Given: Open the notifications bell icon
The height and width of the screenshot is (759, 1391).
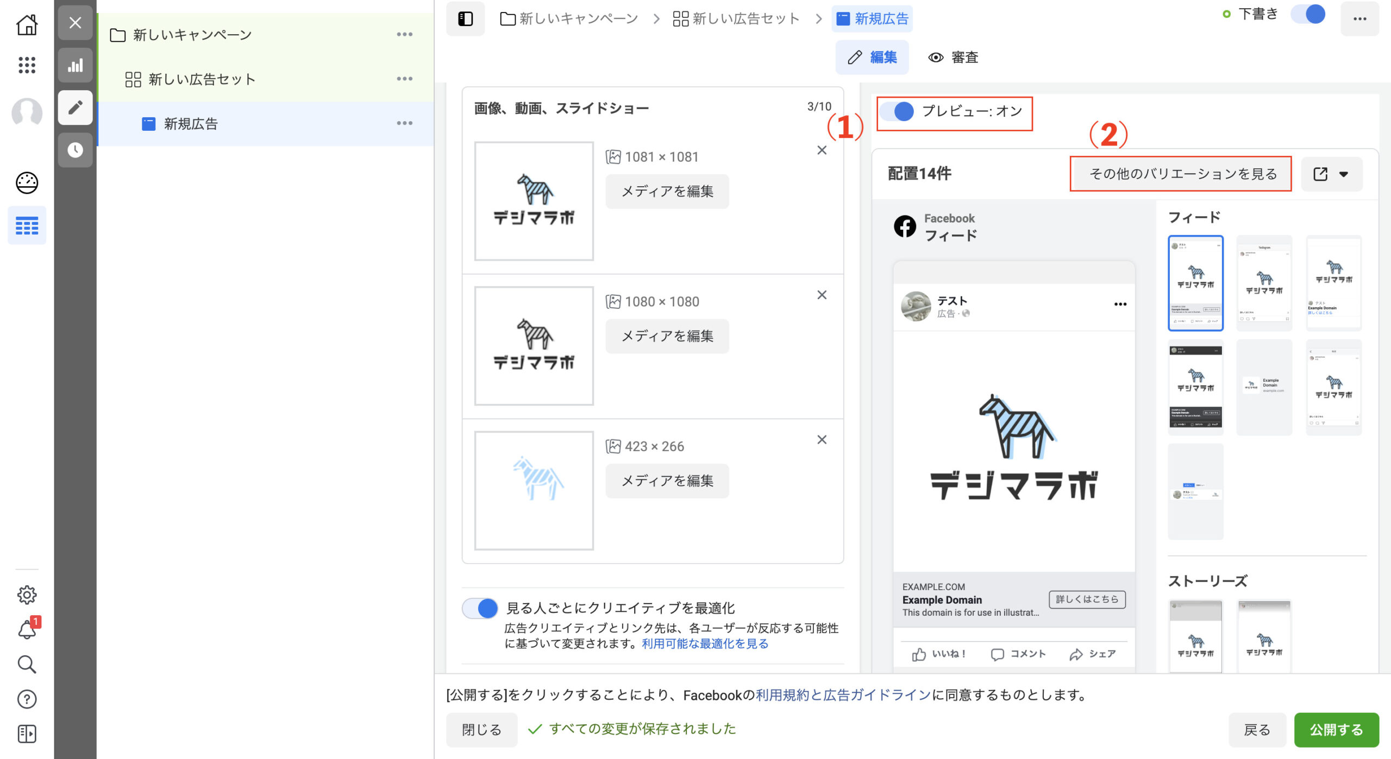Looking at the screenshot, I should coord(27,630).
